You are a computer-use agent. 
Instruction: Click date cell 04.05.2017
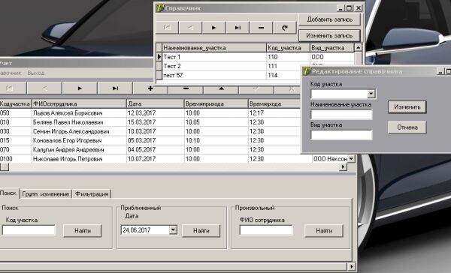(155, 150)
